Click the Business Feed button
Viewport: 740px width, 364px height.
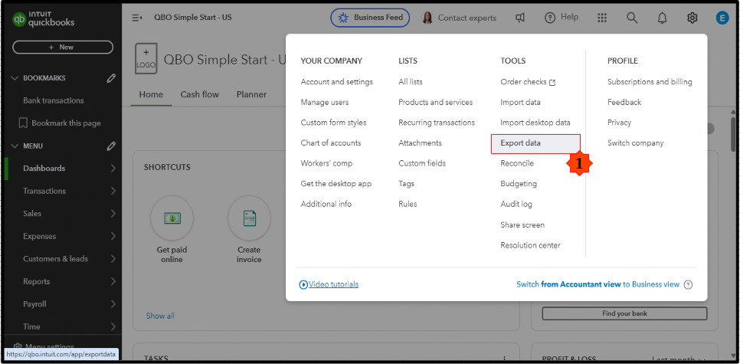pyautogui.click(x=370, y=18)
